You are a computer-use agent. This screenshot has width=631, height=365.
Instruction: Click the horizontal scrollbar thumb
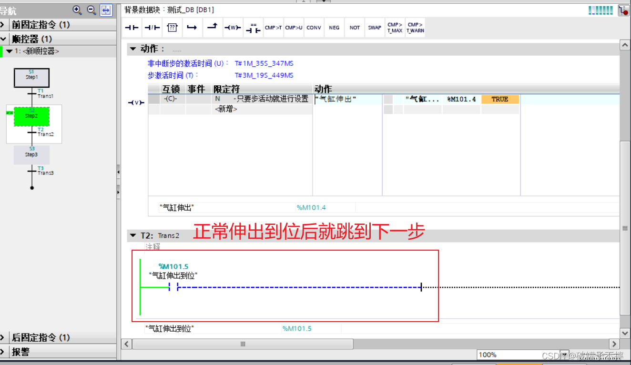(243, 344)
